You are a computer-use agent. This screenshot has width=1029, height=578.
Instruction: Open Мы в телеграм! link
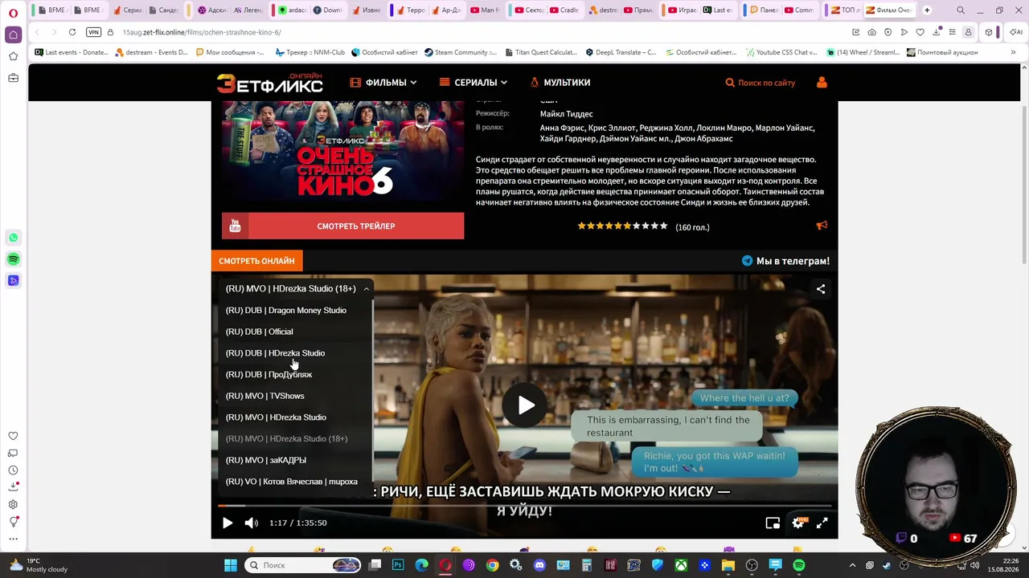pos(785,261)
